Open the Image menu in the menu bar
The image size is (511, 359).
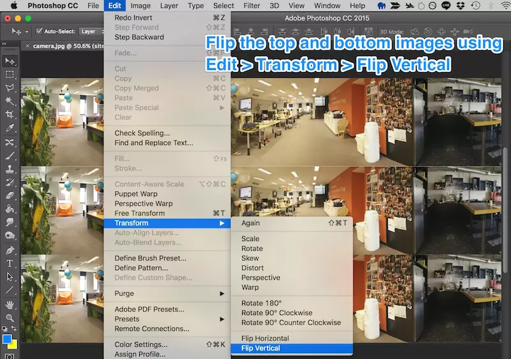pos(141,6)
